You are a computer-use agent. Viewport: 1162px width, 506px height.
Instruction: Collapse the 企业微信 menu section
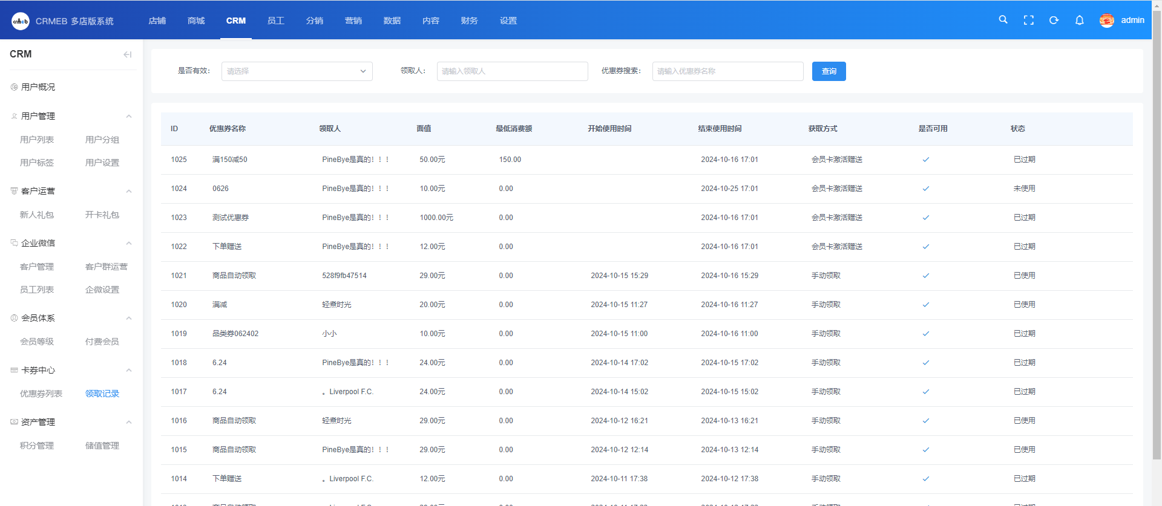(x=128, y=243)
